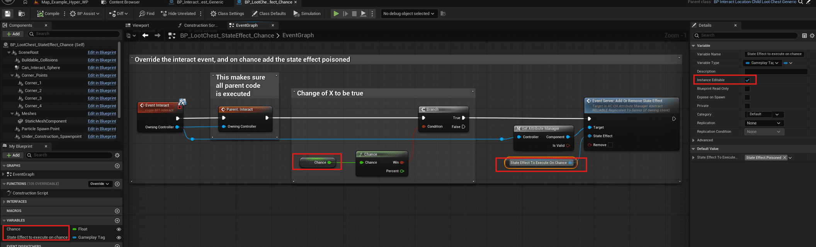Toggle the Private checkbox
Viewport: 816px width, 247px height.
747,106
